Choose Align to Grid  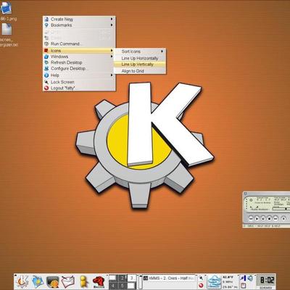(140, 71)
